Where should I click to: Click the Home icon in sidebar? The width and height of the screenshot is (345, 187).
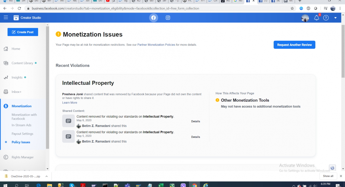(x=6, y=49)
